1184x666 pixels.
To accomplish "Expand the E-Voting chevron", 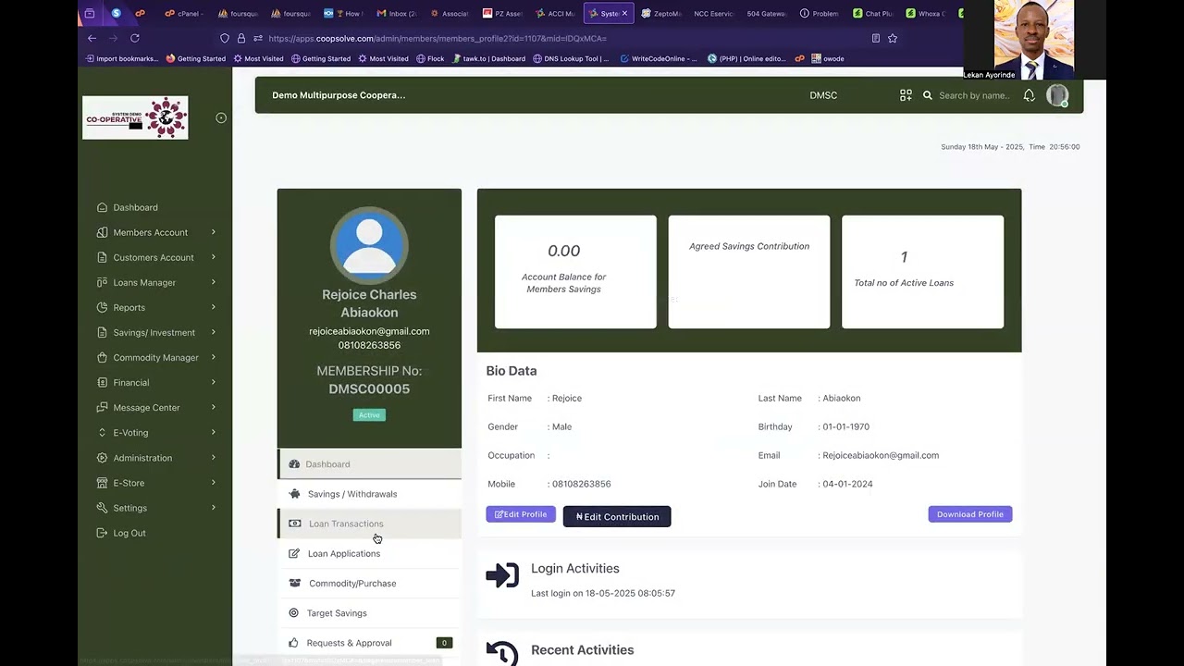I will tap(214, 432).
